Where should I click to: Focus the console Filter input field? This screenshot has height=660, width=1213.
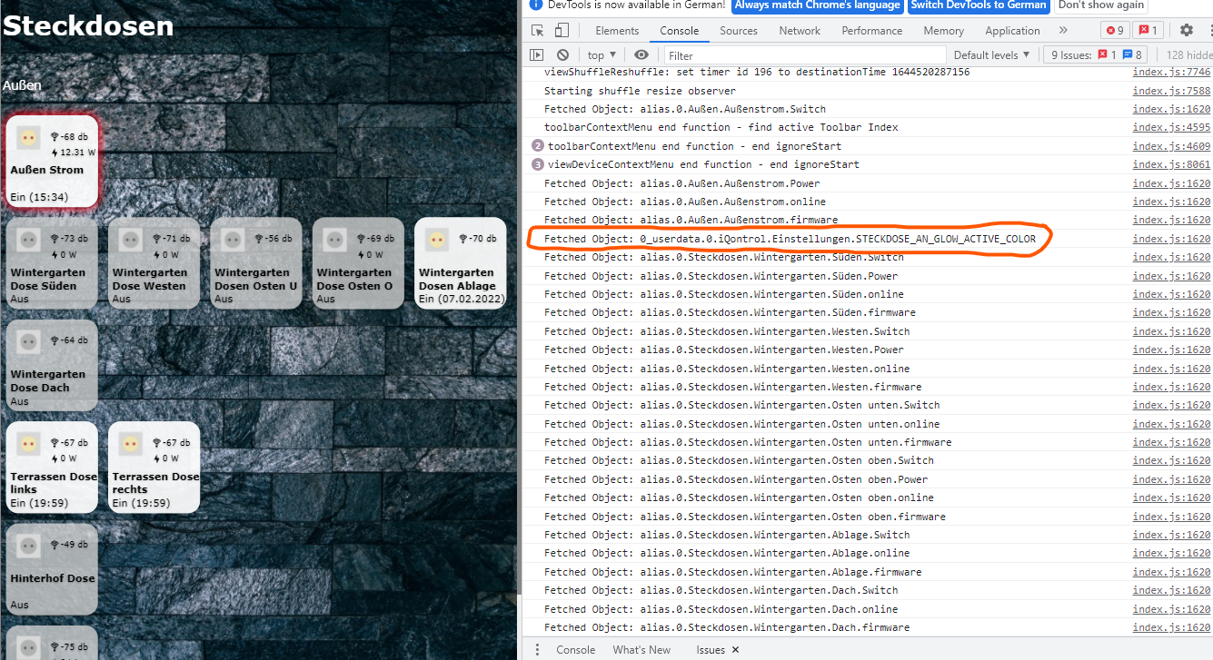[804, 55]
